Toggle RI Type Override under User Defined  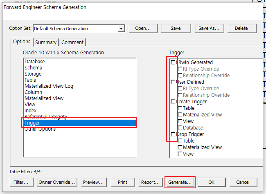coord(180,89)
